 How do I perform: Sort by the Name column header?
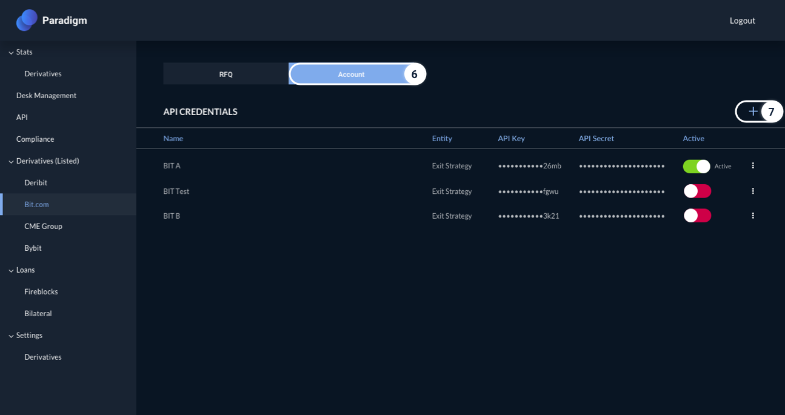pyautogui.click(x=173, y=138)
